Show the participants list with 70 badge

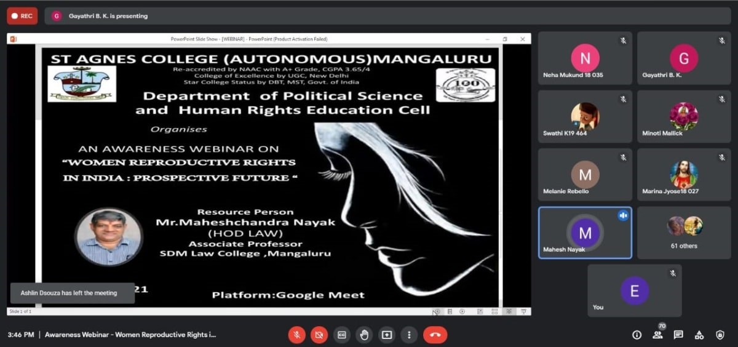coord(658,335)
